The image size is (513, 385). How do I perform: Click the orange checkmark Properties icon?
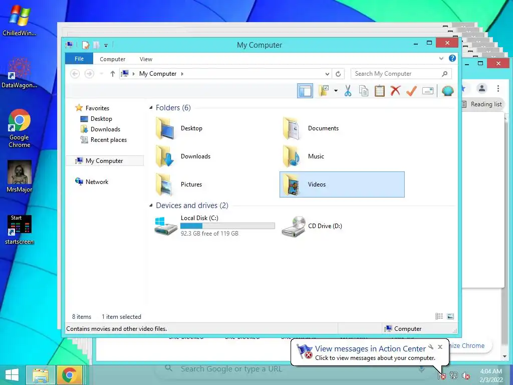[411, 91]
